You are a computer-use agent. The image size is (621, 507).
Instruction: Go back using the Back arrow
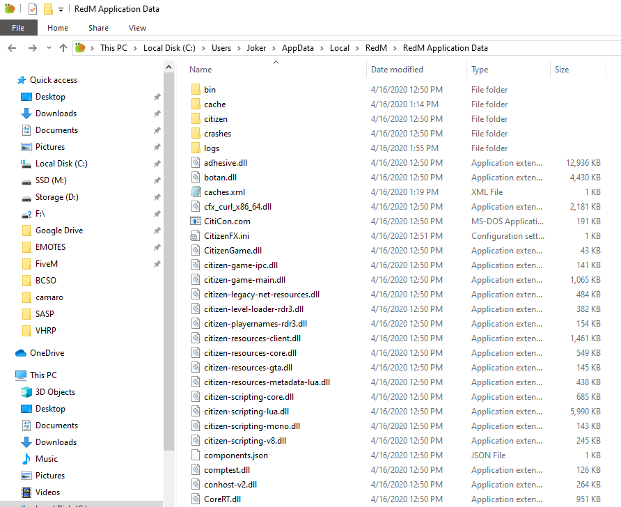click(12, 48)
